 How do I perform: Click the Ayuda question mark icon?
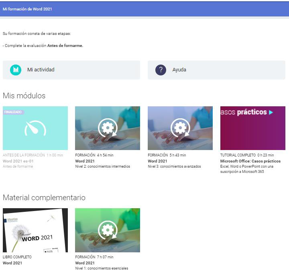click(161, 70)
